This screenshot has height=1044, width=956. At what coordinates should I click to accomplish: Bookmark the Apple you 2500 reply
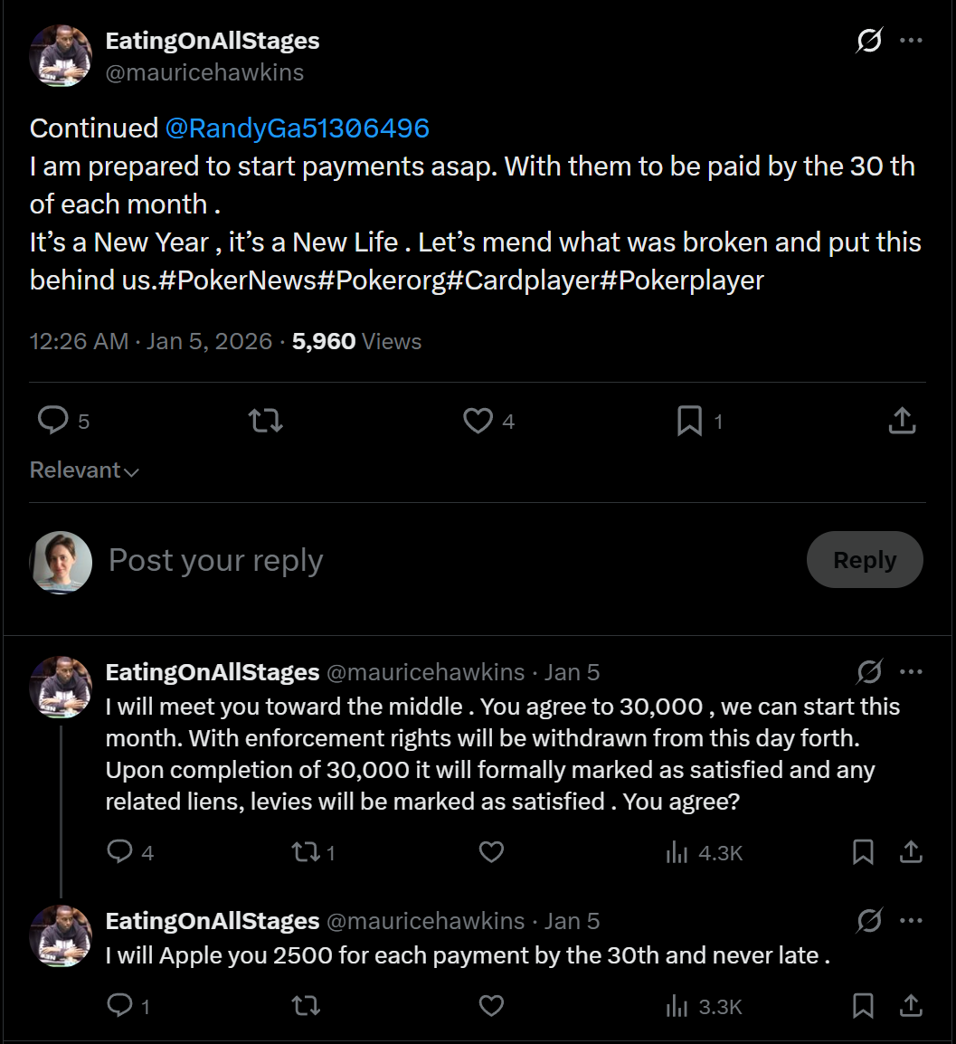[863, 1005]
